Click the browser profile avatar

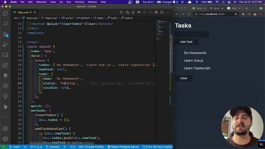255,14
